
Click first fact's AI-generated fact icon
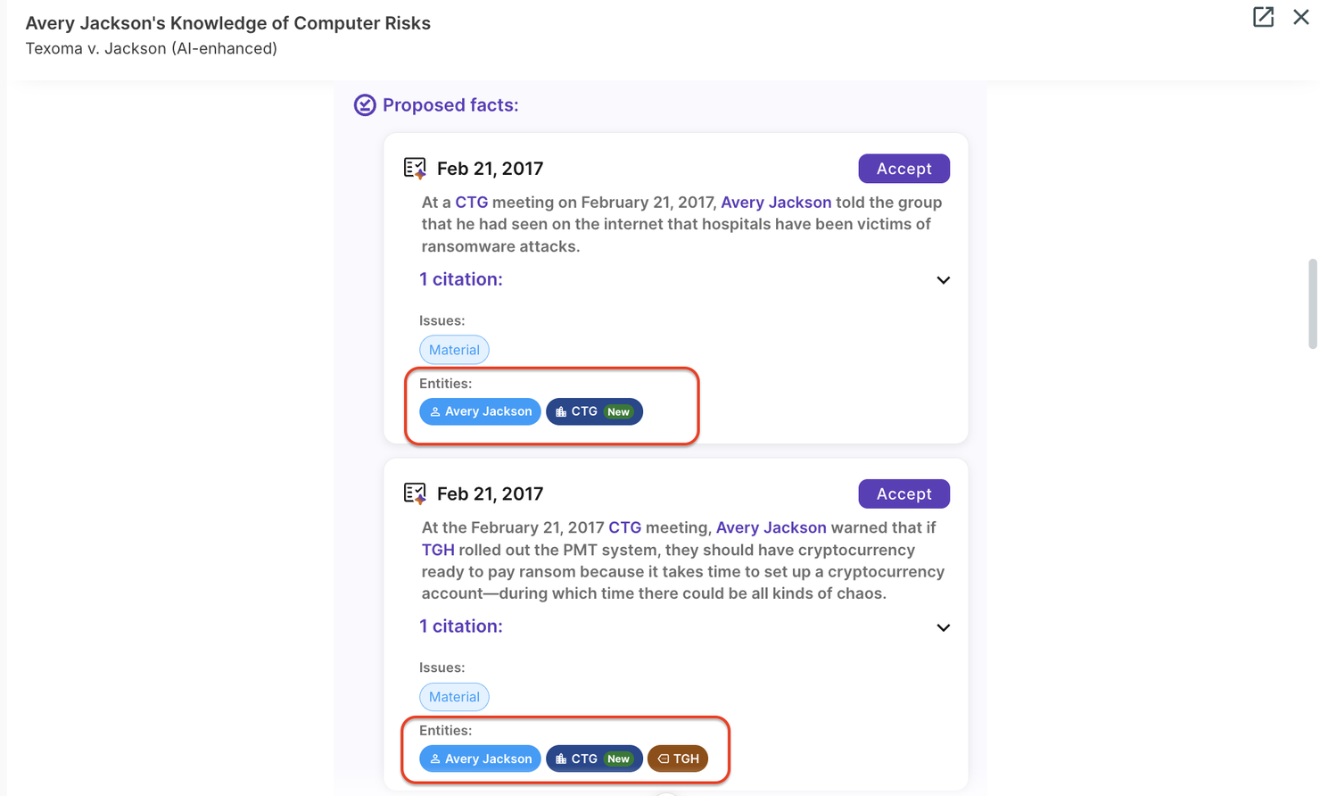[415, 168]
